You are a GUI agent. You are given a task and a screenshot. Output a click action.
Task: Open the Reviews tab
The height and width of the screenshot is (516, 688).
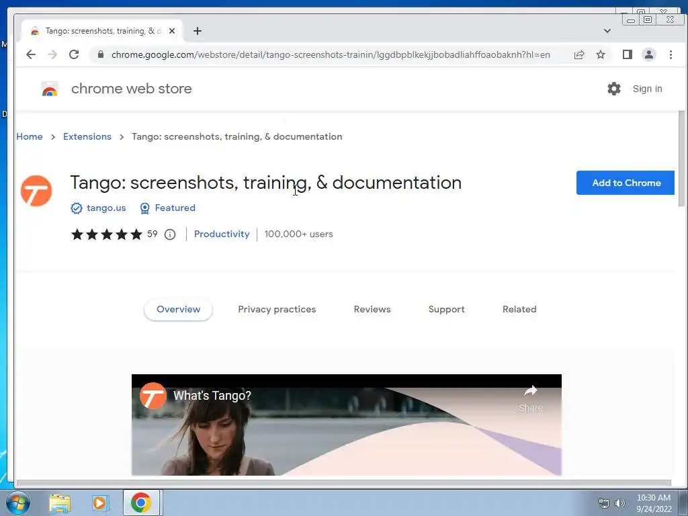tap(372, 309)
